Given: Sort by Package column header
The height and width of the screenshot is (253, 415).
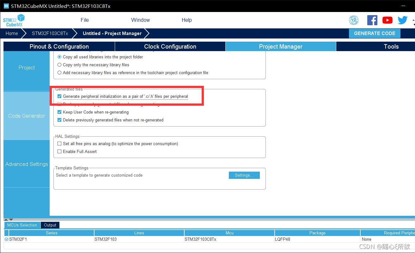Looking at the screenshot, I should click(317, 233).
